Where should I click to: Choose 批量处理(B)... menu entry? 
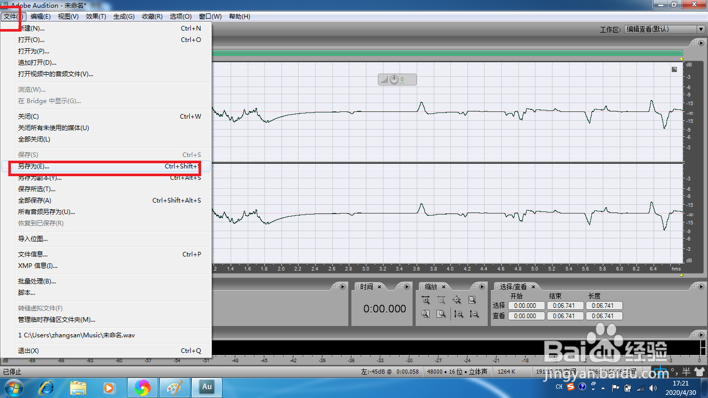(x=106, y=281)
